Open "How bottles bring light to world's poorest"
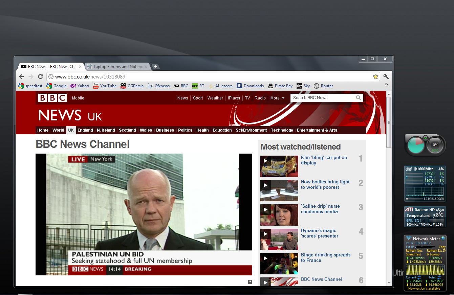454x295 pixels. [x=325, y=184]
